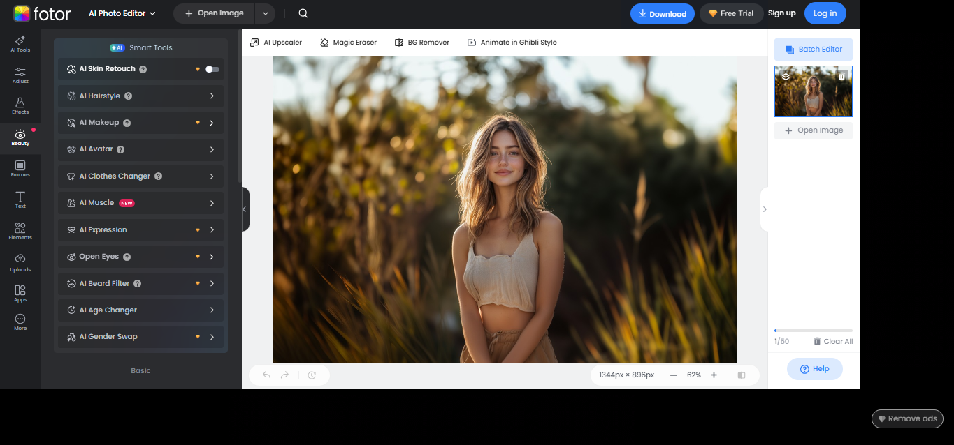
Task: Expand the Open Image options chevron
Action: pyautogui.click(x=264, y=13)
